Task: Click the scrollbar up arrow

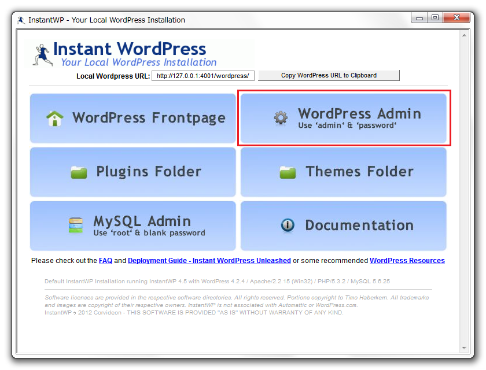Action: click(464, 35)
